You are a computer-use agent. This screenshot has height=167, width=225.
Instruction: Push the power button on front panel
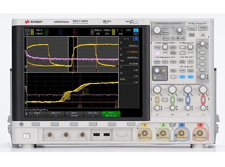[x=26, y=136]
